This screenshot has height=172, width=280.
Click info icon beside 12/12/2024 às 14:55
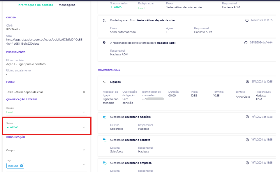pos(247,20)
